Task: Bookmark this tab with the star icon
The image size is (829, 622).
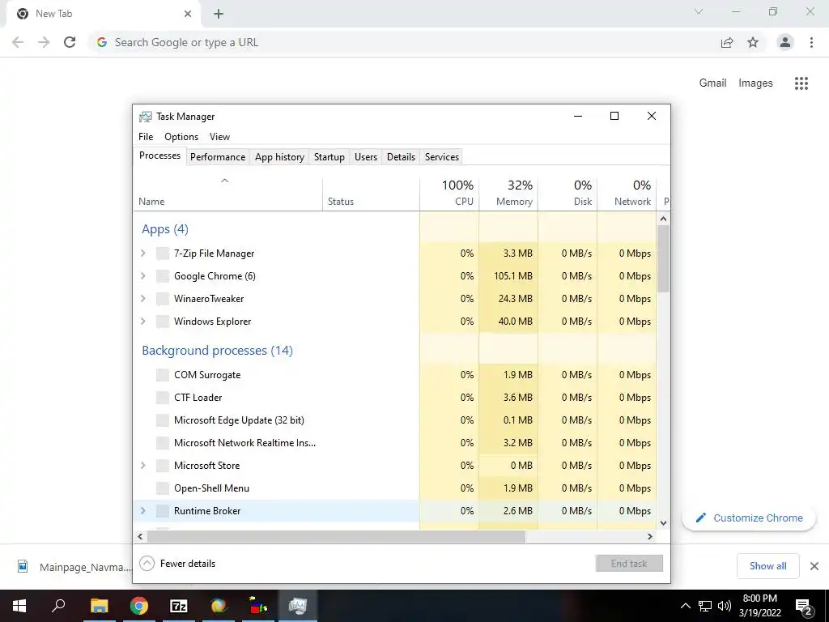Action: tap(753, 42)
